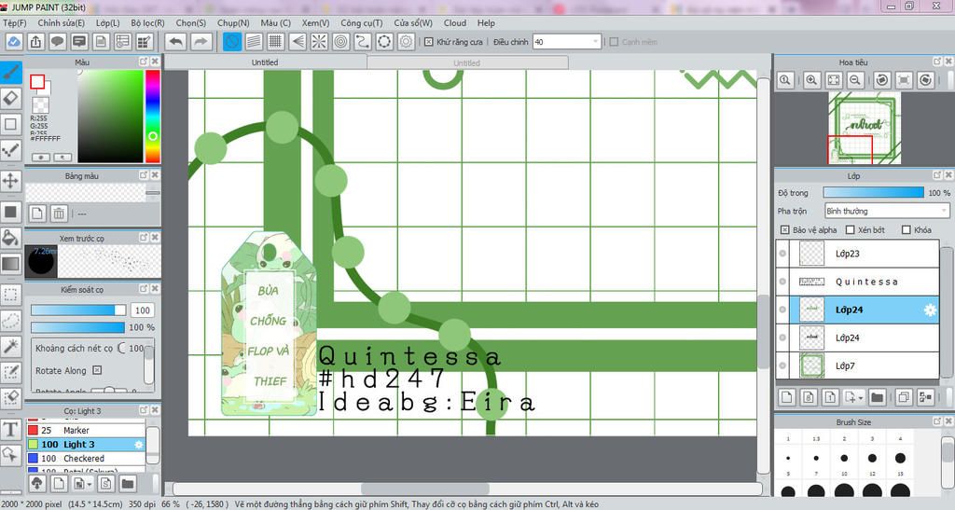Fit canvas to window in navigator panel

pyautogui.click(x=833, y=80)
